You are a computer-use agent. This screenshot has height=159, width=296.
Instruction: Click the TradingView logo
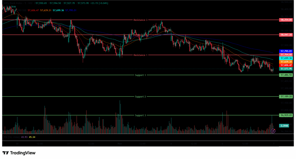[x=19, y=153]
